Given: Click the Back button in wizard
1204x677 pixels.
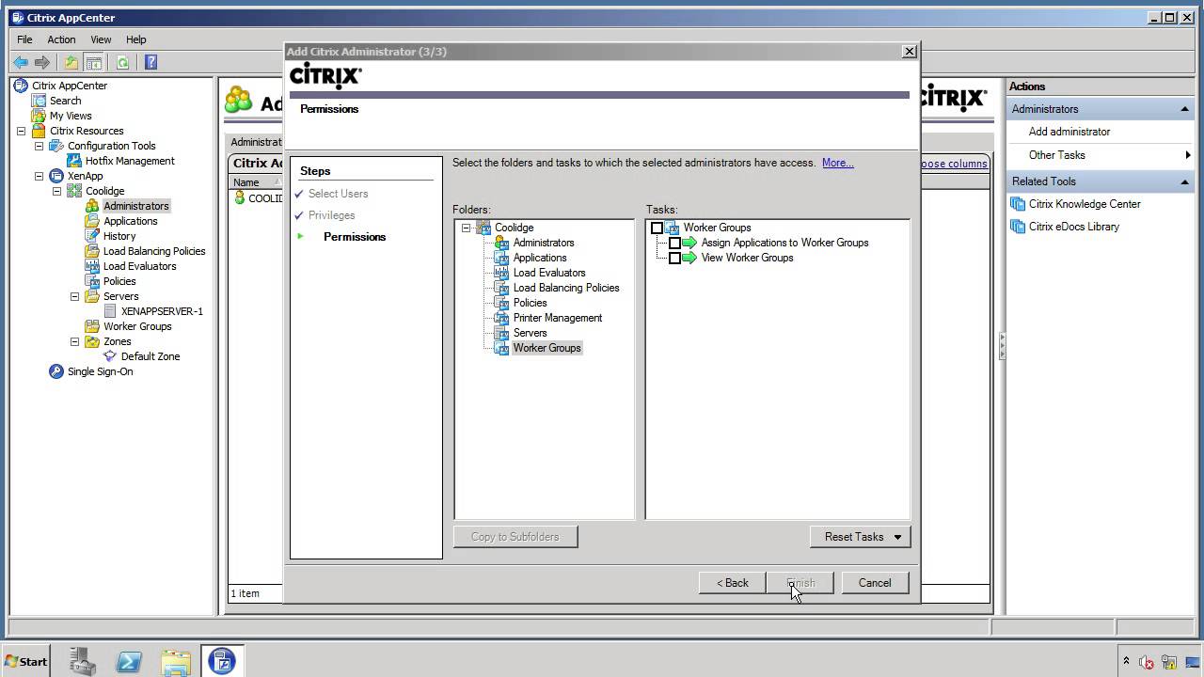Looking at the screenshot, I should (732, 583).
